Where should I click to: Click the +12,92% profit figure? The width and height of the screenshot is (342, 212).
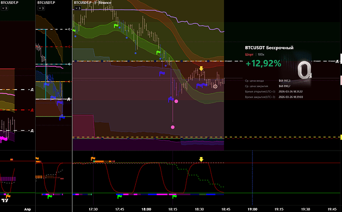pos(263,63)
